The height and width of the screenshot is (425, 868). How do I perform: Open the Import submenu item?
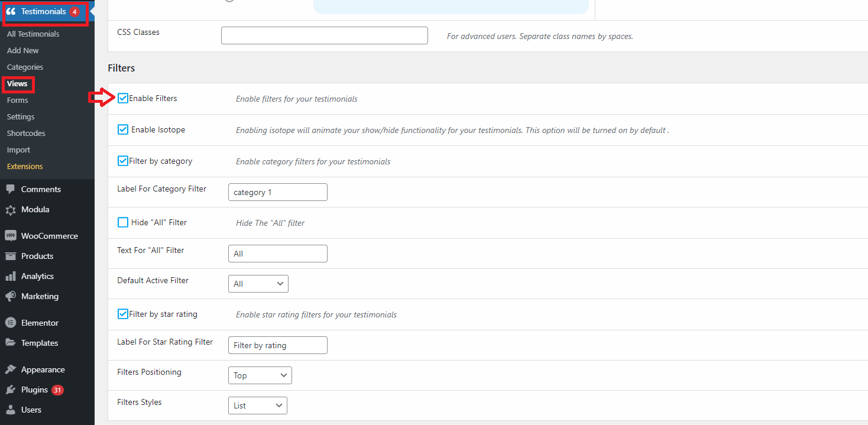coord(18,150)
